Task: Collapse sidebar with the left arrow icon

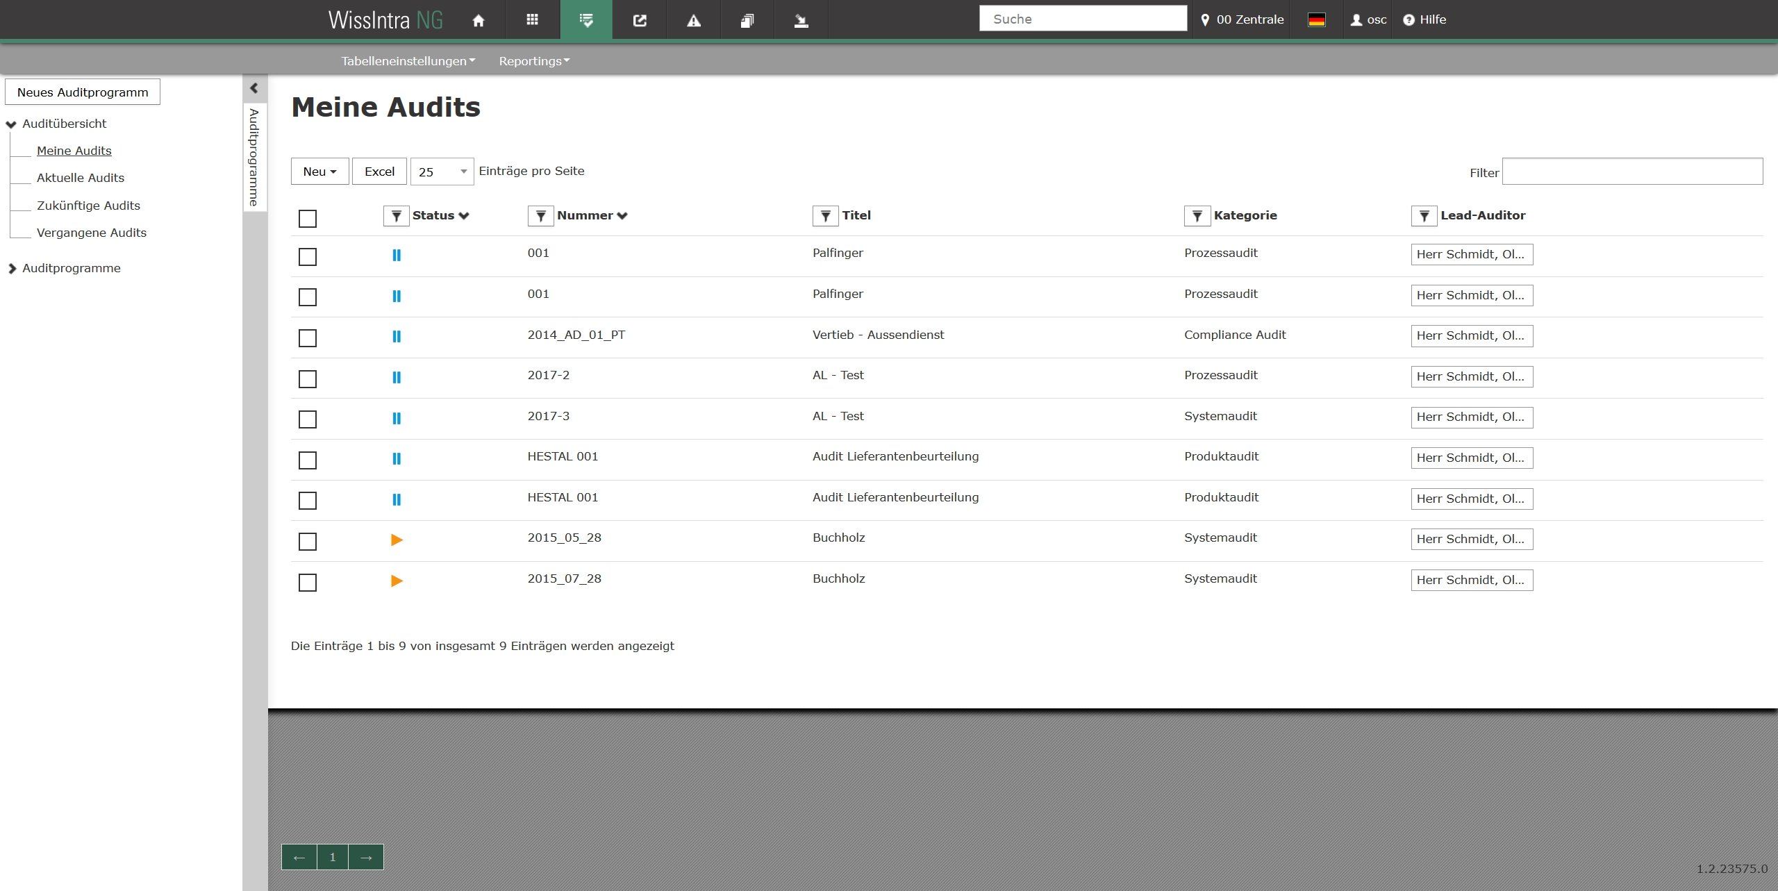Action: pos(254,88)
